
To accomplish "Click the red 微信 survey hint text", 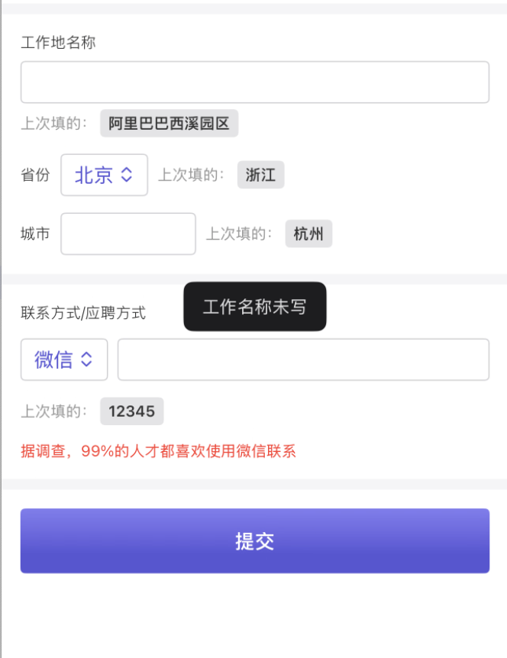I will (158, 451).
